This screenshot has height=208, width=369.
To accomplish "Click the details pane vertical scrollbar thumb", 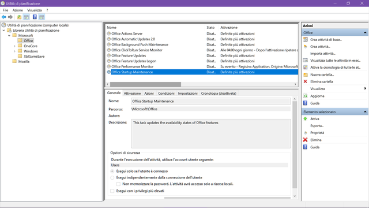I will click(295, 144).
